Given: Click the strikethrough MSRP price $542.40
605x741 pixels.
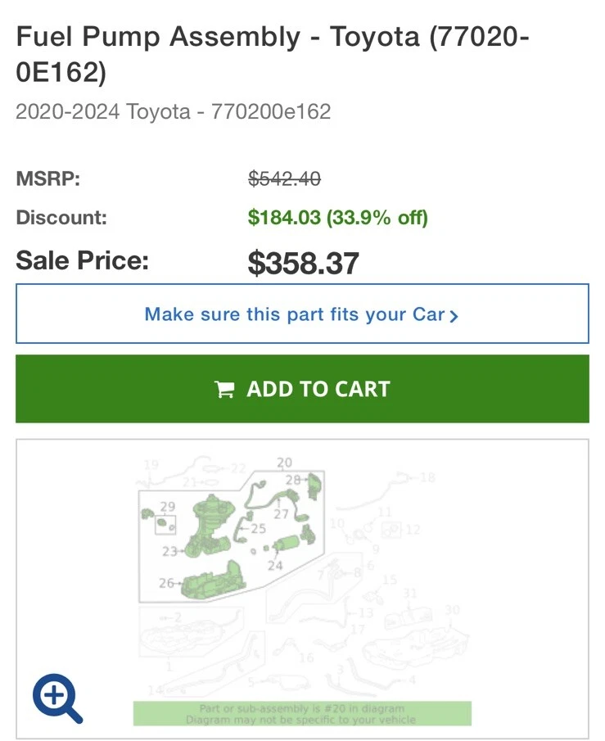Looking at the screenshot, I should [x=283, y=178].
